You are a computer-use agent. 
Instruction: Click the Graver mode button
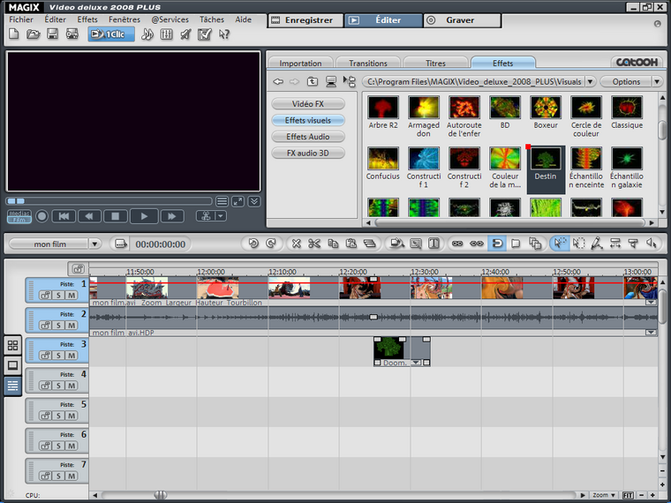point(462,20)
